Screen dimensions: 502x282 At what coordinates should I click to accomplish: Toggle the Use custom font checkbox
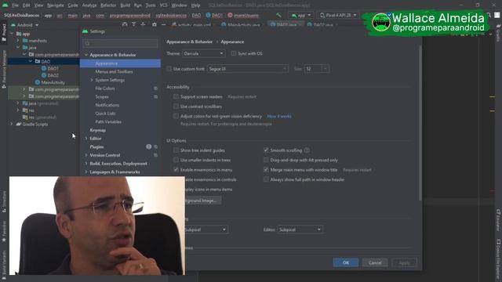(x=169, y=69)
